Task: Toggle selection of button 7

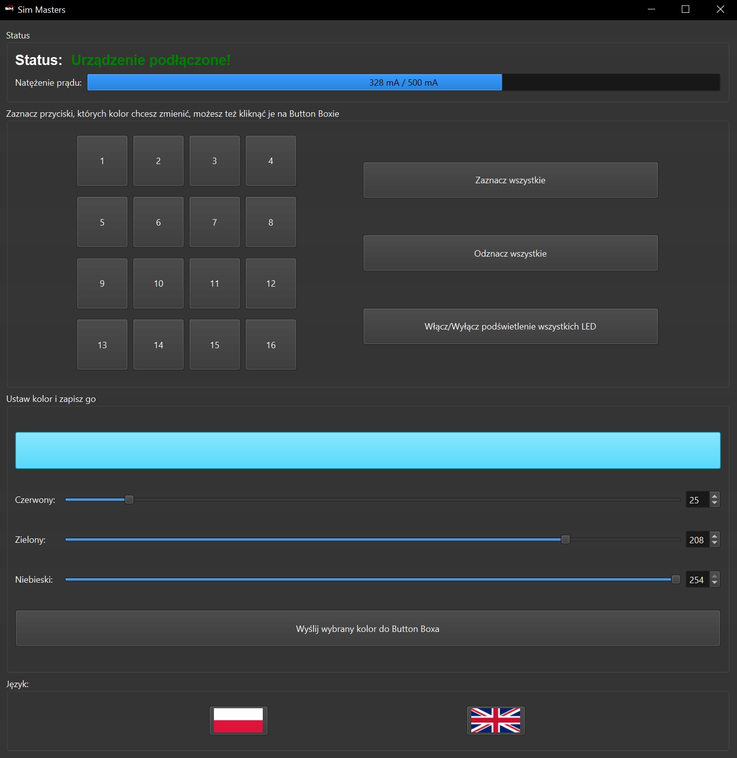Action: 214,222
